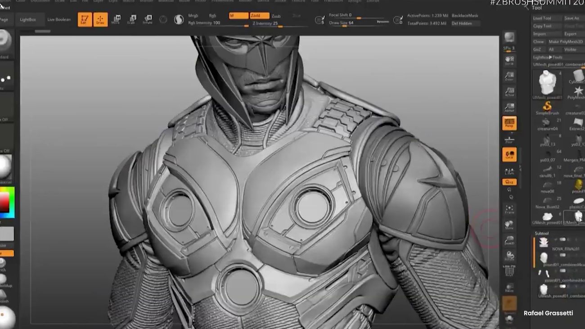This screenshot has width=585, height=329.
Task: Enable the Zsub button
Action: tap(276, 16)
